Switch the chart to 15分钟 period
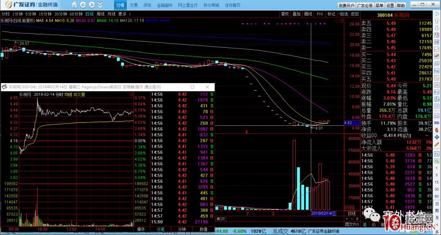Image resolution: width=441 pixels, height=235 pixels. pyautogui.click(x=45, y=14)
